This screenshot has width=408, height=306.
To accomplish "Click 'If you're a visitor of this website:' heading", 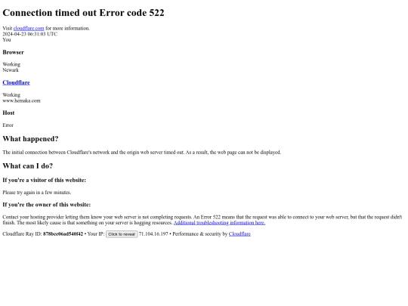I will (45, 180).
